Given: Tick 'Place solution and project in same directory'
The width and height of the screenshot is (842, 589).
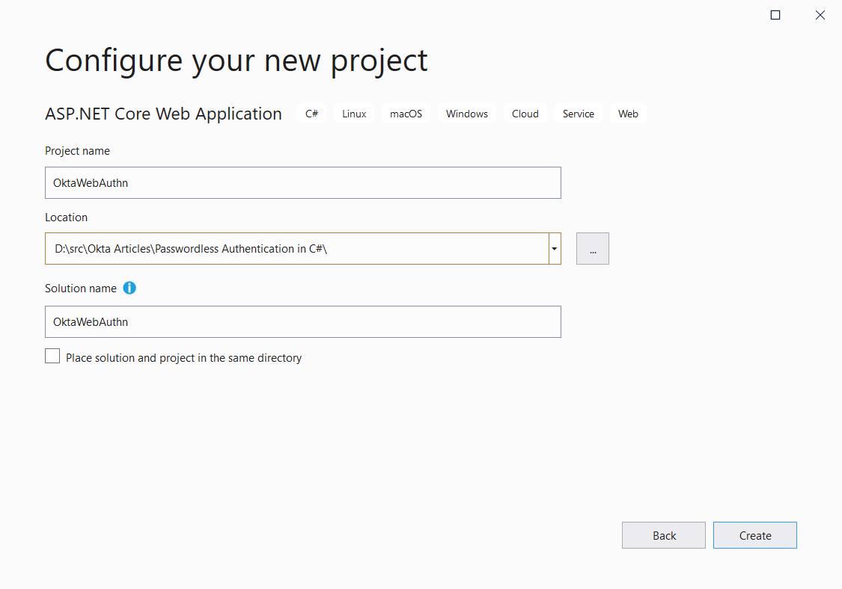Looking at the screenshot, I should [x=52, y=357].
